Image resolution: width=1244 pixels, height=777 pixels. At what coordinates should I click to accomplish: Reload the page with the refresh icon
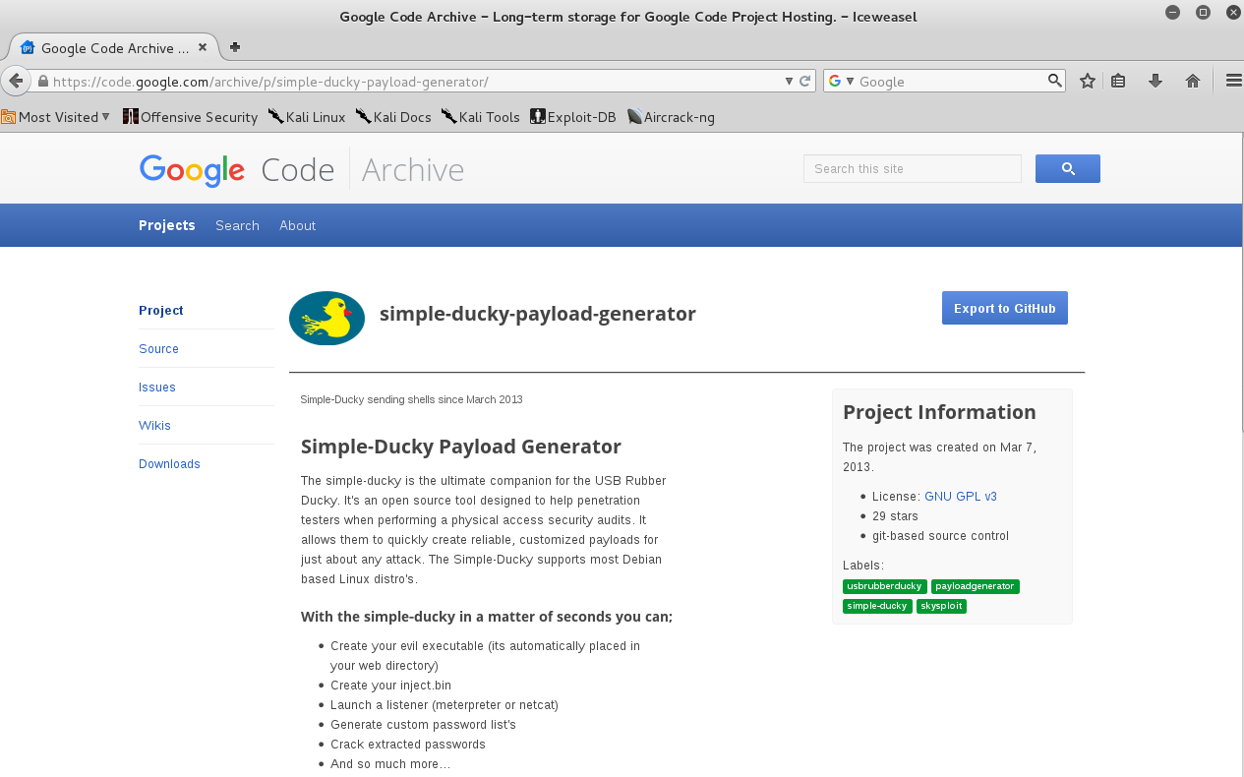point(804,82)
